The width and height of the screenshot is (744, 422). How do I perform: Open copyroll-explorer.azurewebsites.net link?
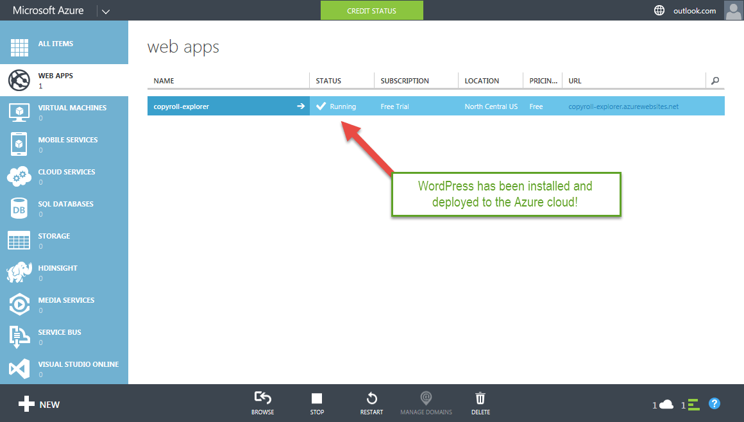pos(623,106)
